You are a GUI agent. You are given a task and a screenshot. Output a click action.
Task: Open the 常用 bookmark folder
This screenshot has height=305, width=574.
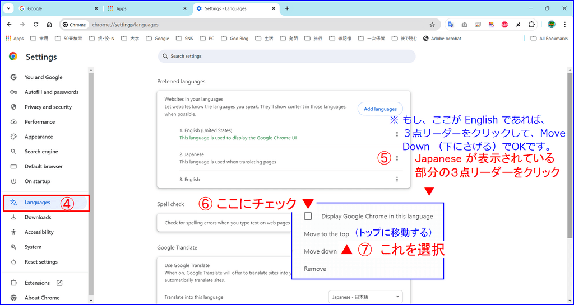39,39
